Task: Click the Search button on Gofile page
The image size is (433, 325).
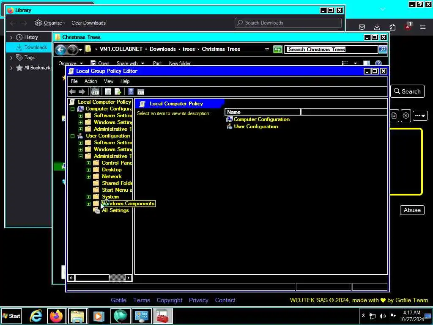Action: [407, 91]
